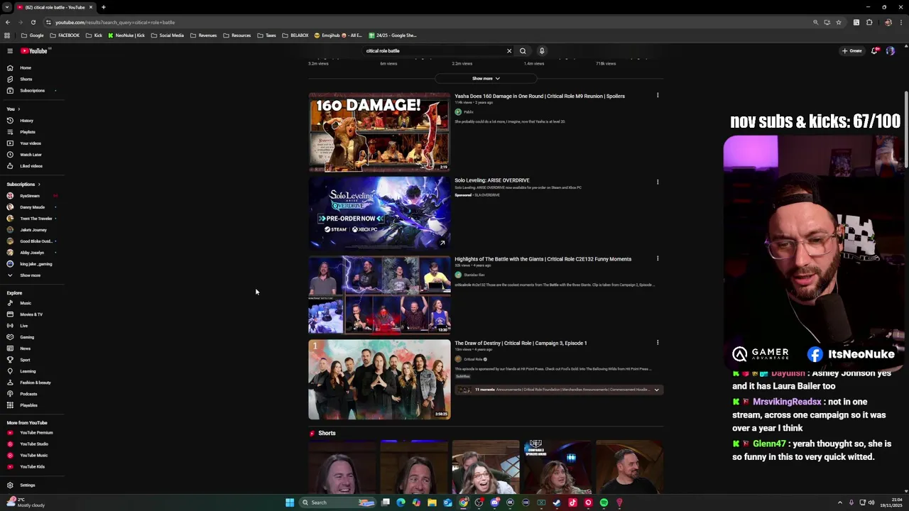Open Subscriptions feed in sidebar
The height and width of the screenshot is (511, 909).
[32, 90]
